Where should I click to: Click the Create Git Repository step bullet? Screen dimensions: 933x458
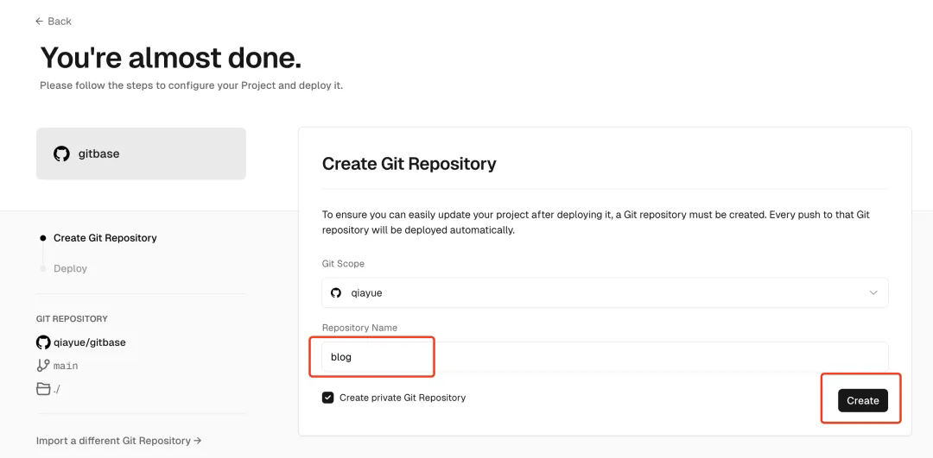[42, 238]
